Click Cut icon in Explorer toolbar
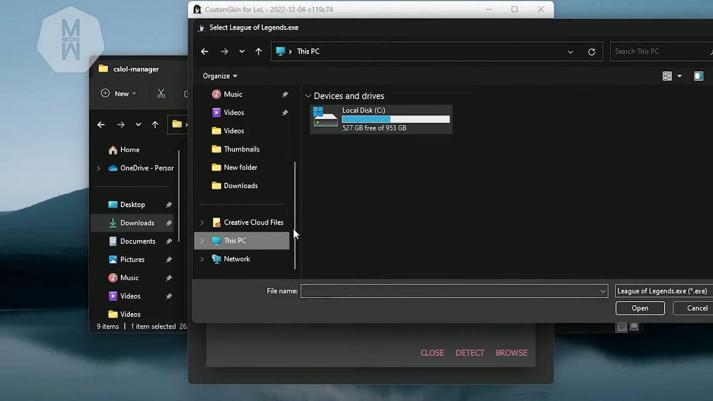713x401 pixels. point(161,94)
